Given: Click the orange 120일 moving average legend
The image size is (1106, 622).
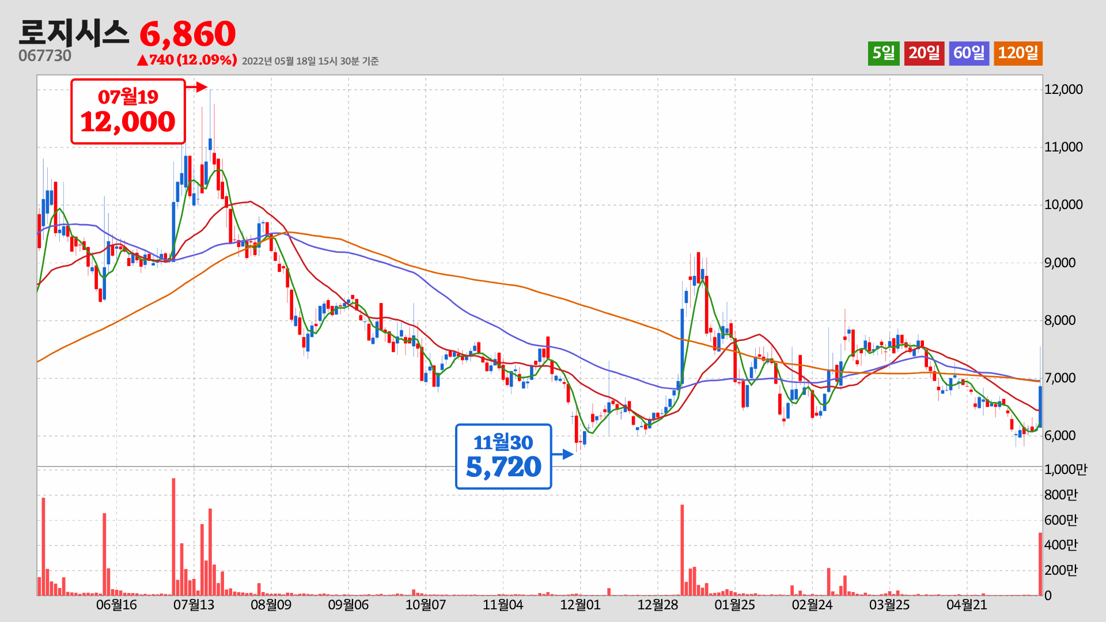Looking at the screenshot, I should click(1018, 53).
